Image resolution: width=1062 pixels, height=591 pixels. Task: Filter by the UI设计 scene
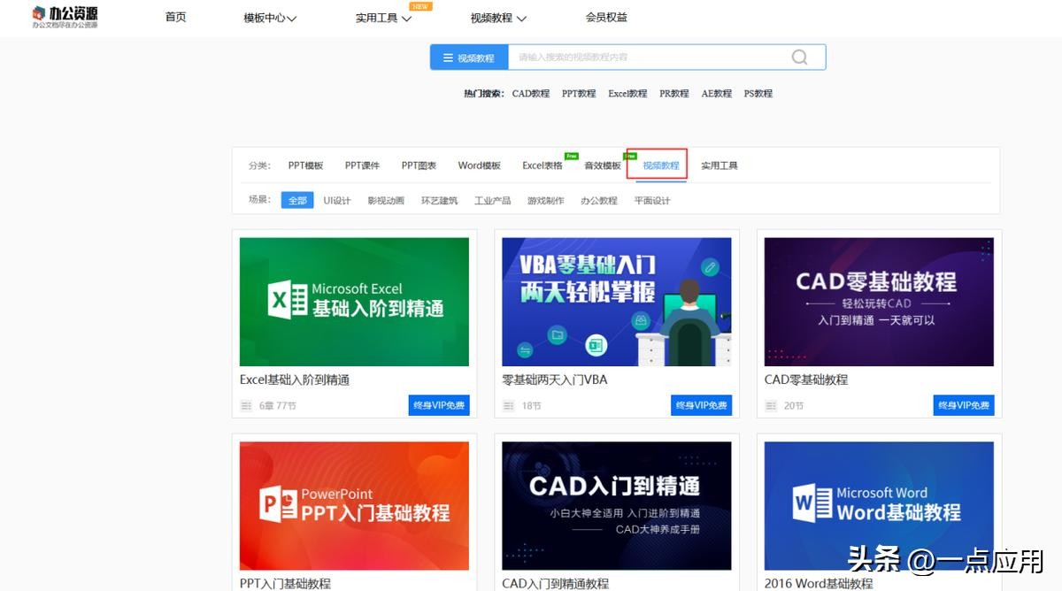(x=337, y=201)
